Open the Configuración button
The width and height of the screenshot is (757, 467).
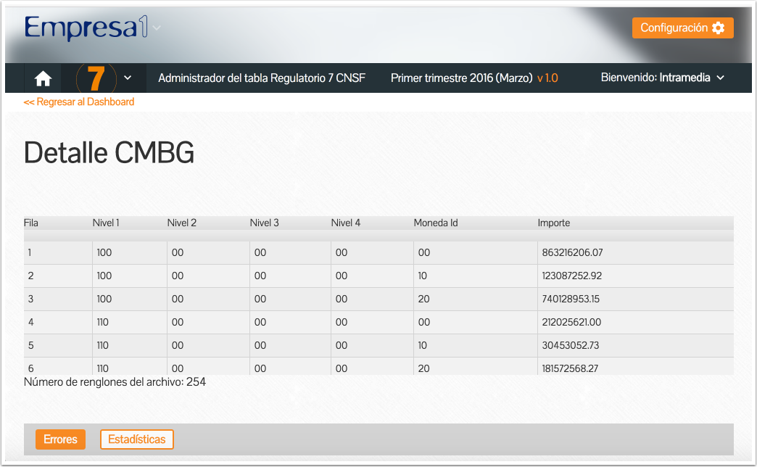(682, 28)
